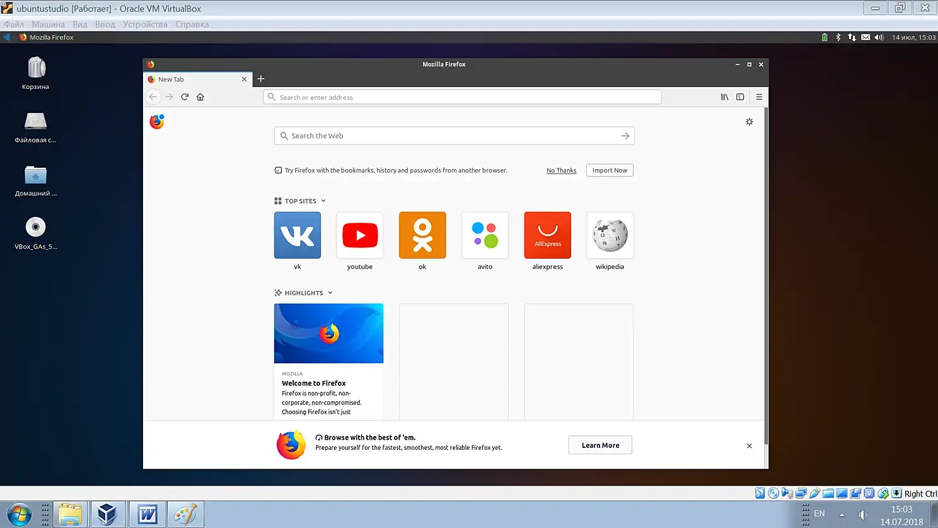Click the keyboard capture arrow icon beside Right Ctrl

896,493
